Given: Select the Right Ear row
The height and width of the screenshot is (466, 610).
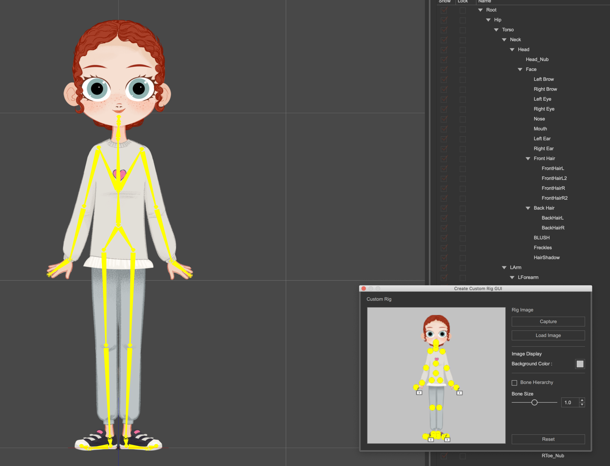Looking at the screenshot, I should coord(544,149).
